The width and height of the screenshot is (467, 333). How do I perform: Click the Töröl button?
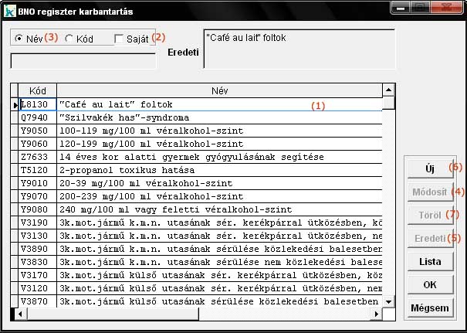pos(430,215)
